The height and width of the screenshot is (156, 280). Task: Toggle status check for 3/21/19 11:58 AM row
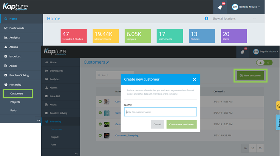100,101
